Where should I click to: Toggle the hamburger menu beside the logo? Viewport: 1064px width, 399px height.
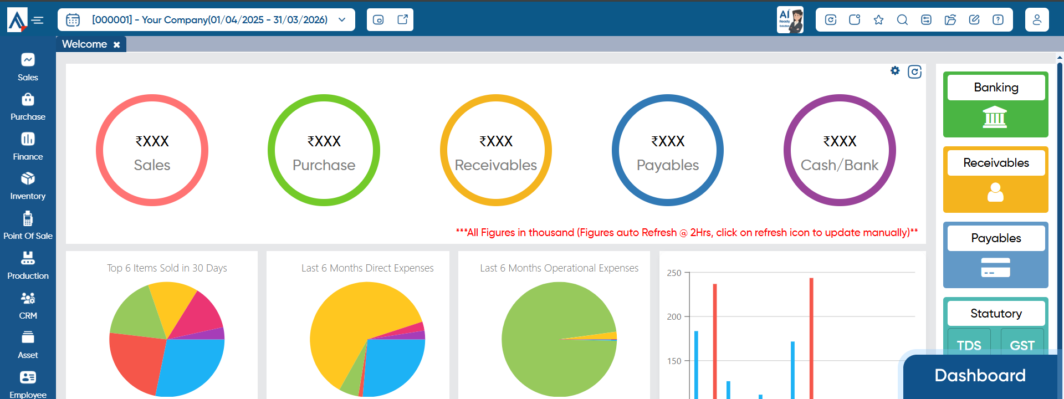click(38, 21)
